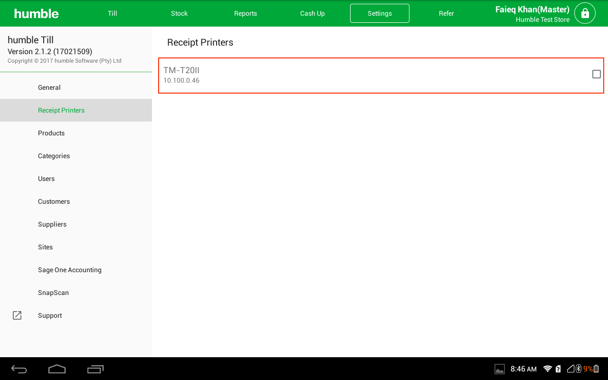Click the copyright notice text

[65, 61]
